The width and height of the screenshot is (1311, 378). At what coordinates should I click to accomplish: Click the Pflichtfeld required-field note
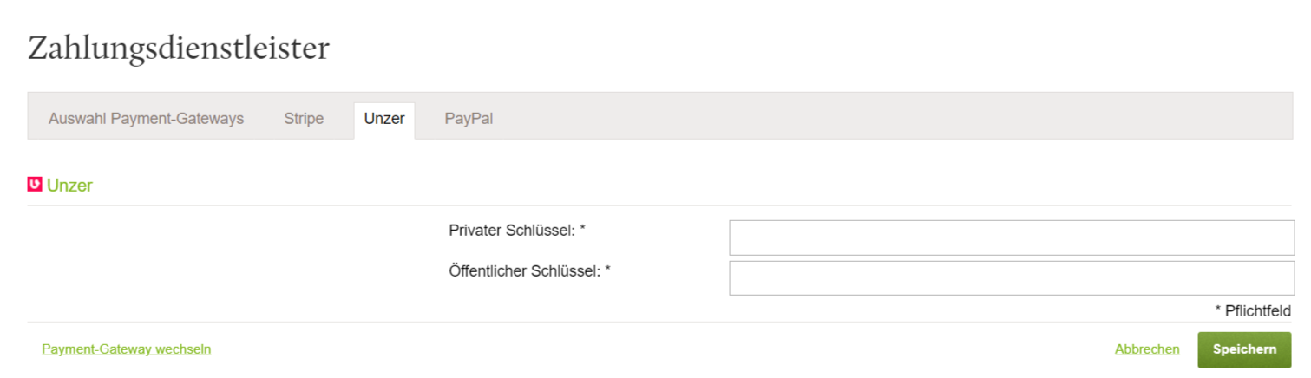[1253, 310]
